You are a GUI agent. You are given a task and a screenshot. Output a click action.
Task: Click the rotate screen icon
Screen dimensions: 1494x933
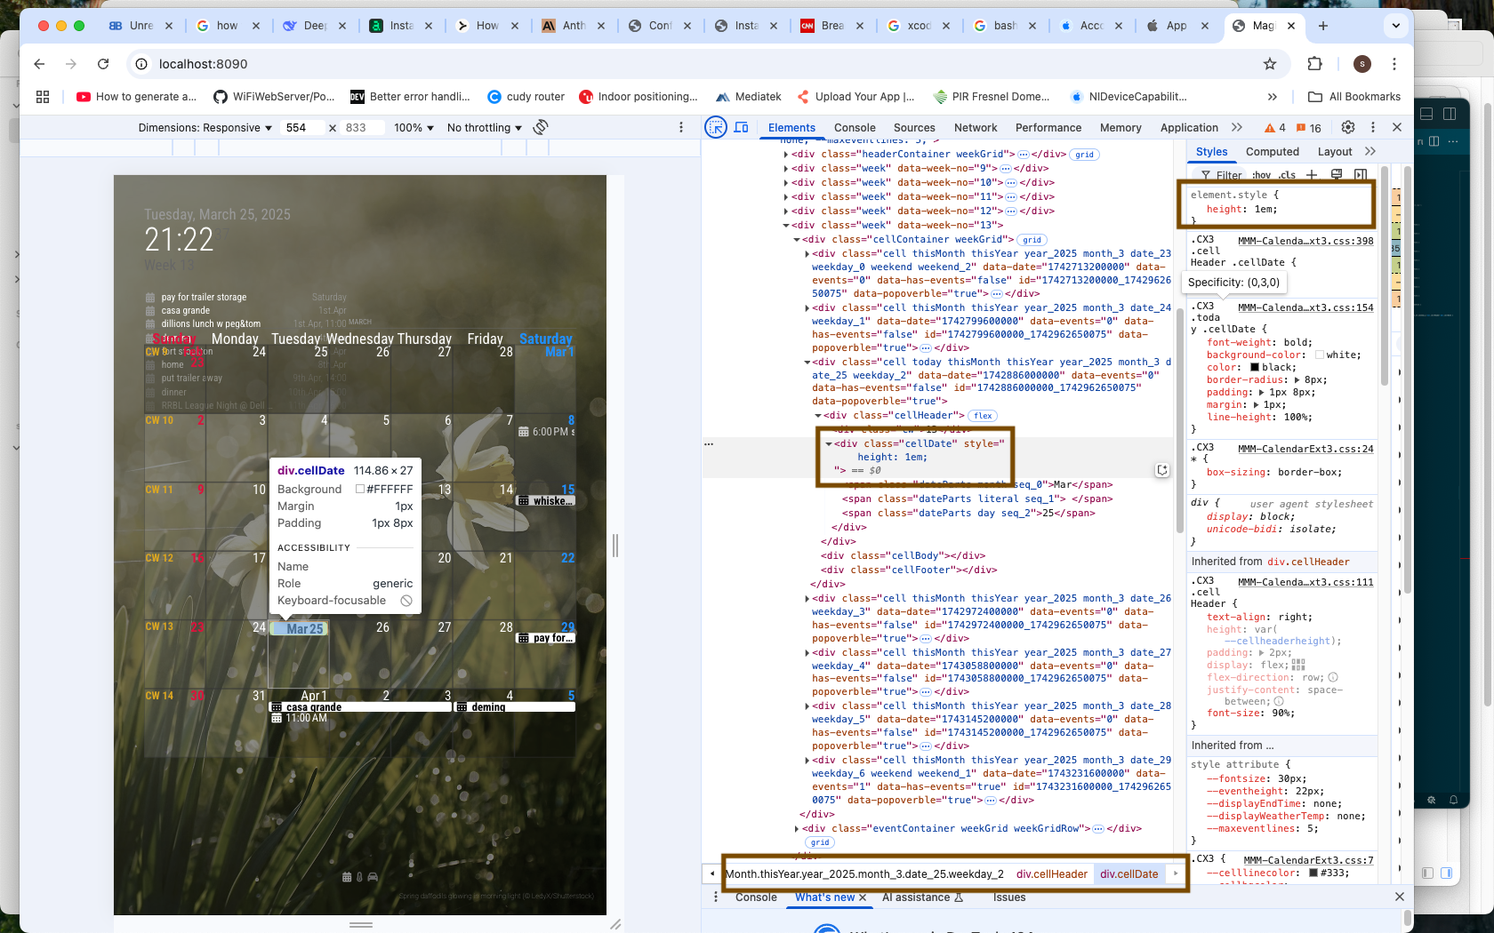coord(540,127)
